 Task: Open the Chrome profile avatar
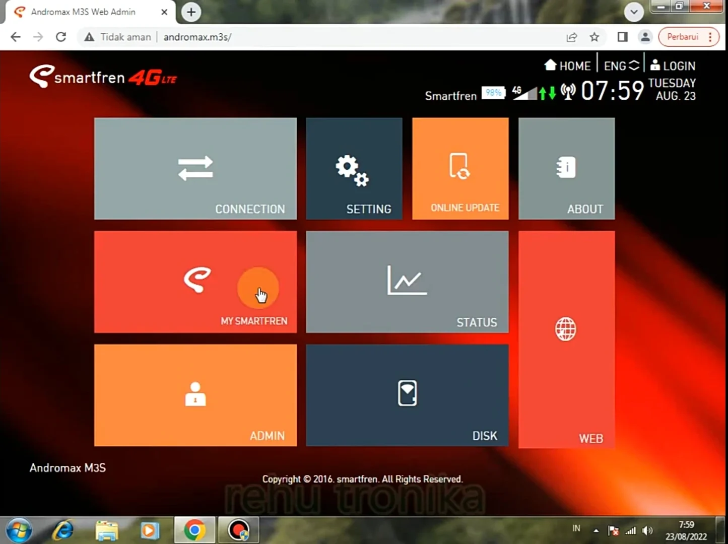pos(645,37)
